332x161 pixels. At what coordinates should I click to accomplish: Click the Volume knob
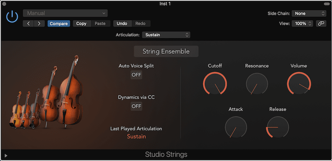(x=299, y=83)
